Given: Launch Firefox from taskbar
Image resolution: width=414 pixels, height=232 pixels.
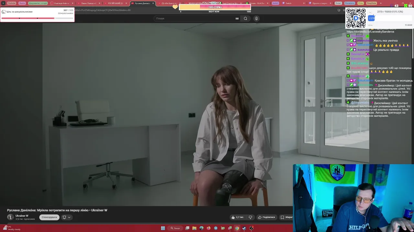Looking at the screenshot, I should point(209,228).
